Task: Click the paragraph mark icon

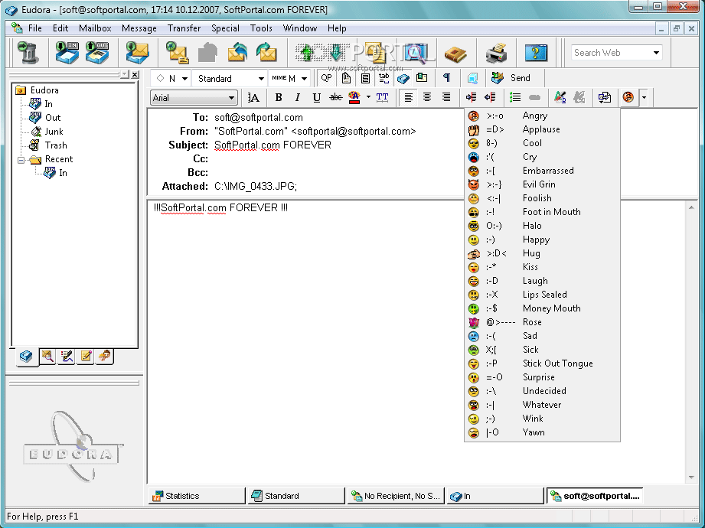Action: [446, 78]
